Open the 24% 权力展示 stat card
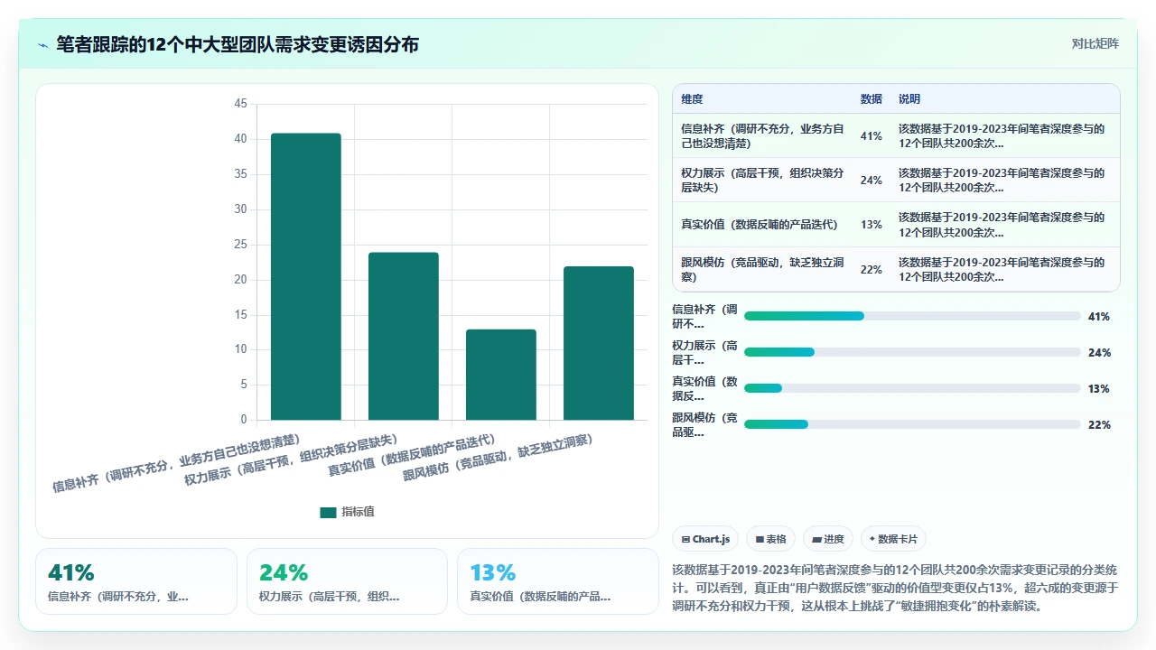Screen dimensions: 1156x650 [x=347, y=581]
